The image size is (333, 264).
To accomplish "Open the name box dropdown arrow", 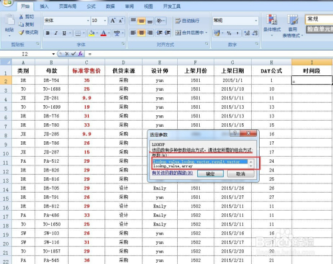I will (x=53, y=54).
